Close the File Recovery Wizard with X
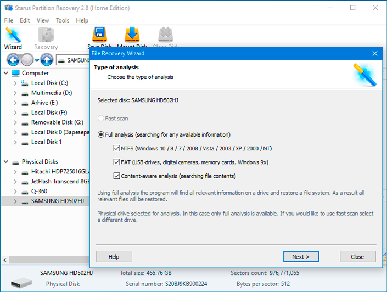The width and height of the screenshot is (387, 292). click(x=375, y=53)
